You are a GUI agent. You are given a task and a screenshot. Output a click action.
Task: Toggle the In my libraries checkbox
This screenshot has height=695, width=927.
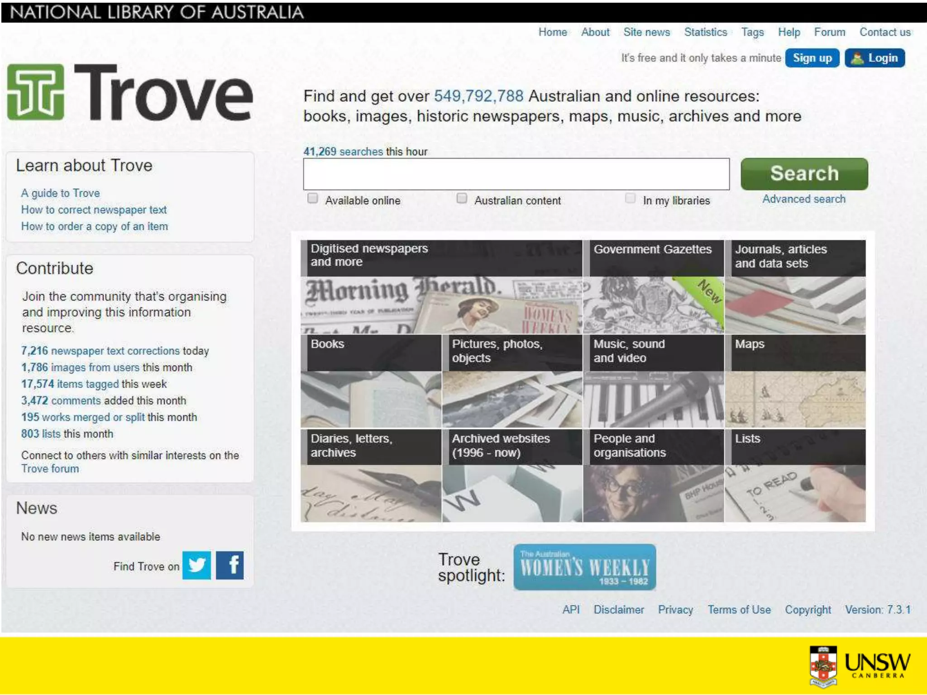point(630,198)
